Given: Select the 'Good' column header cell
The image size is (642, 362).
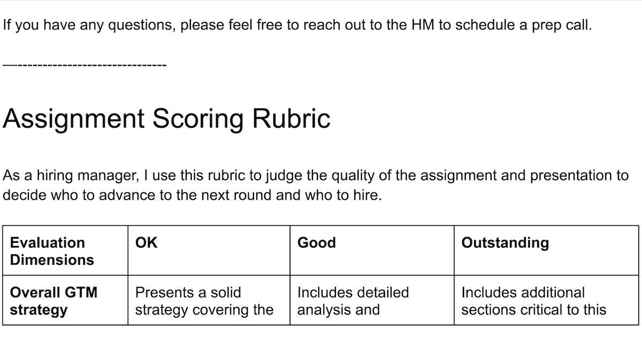Looking at the screenshot, I should (x=372, y=251).
